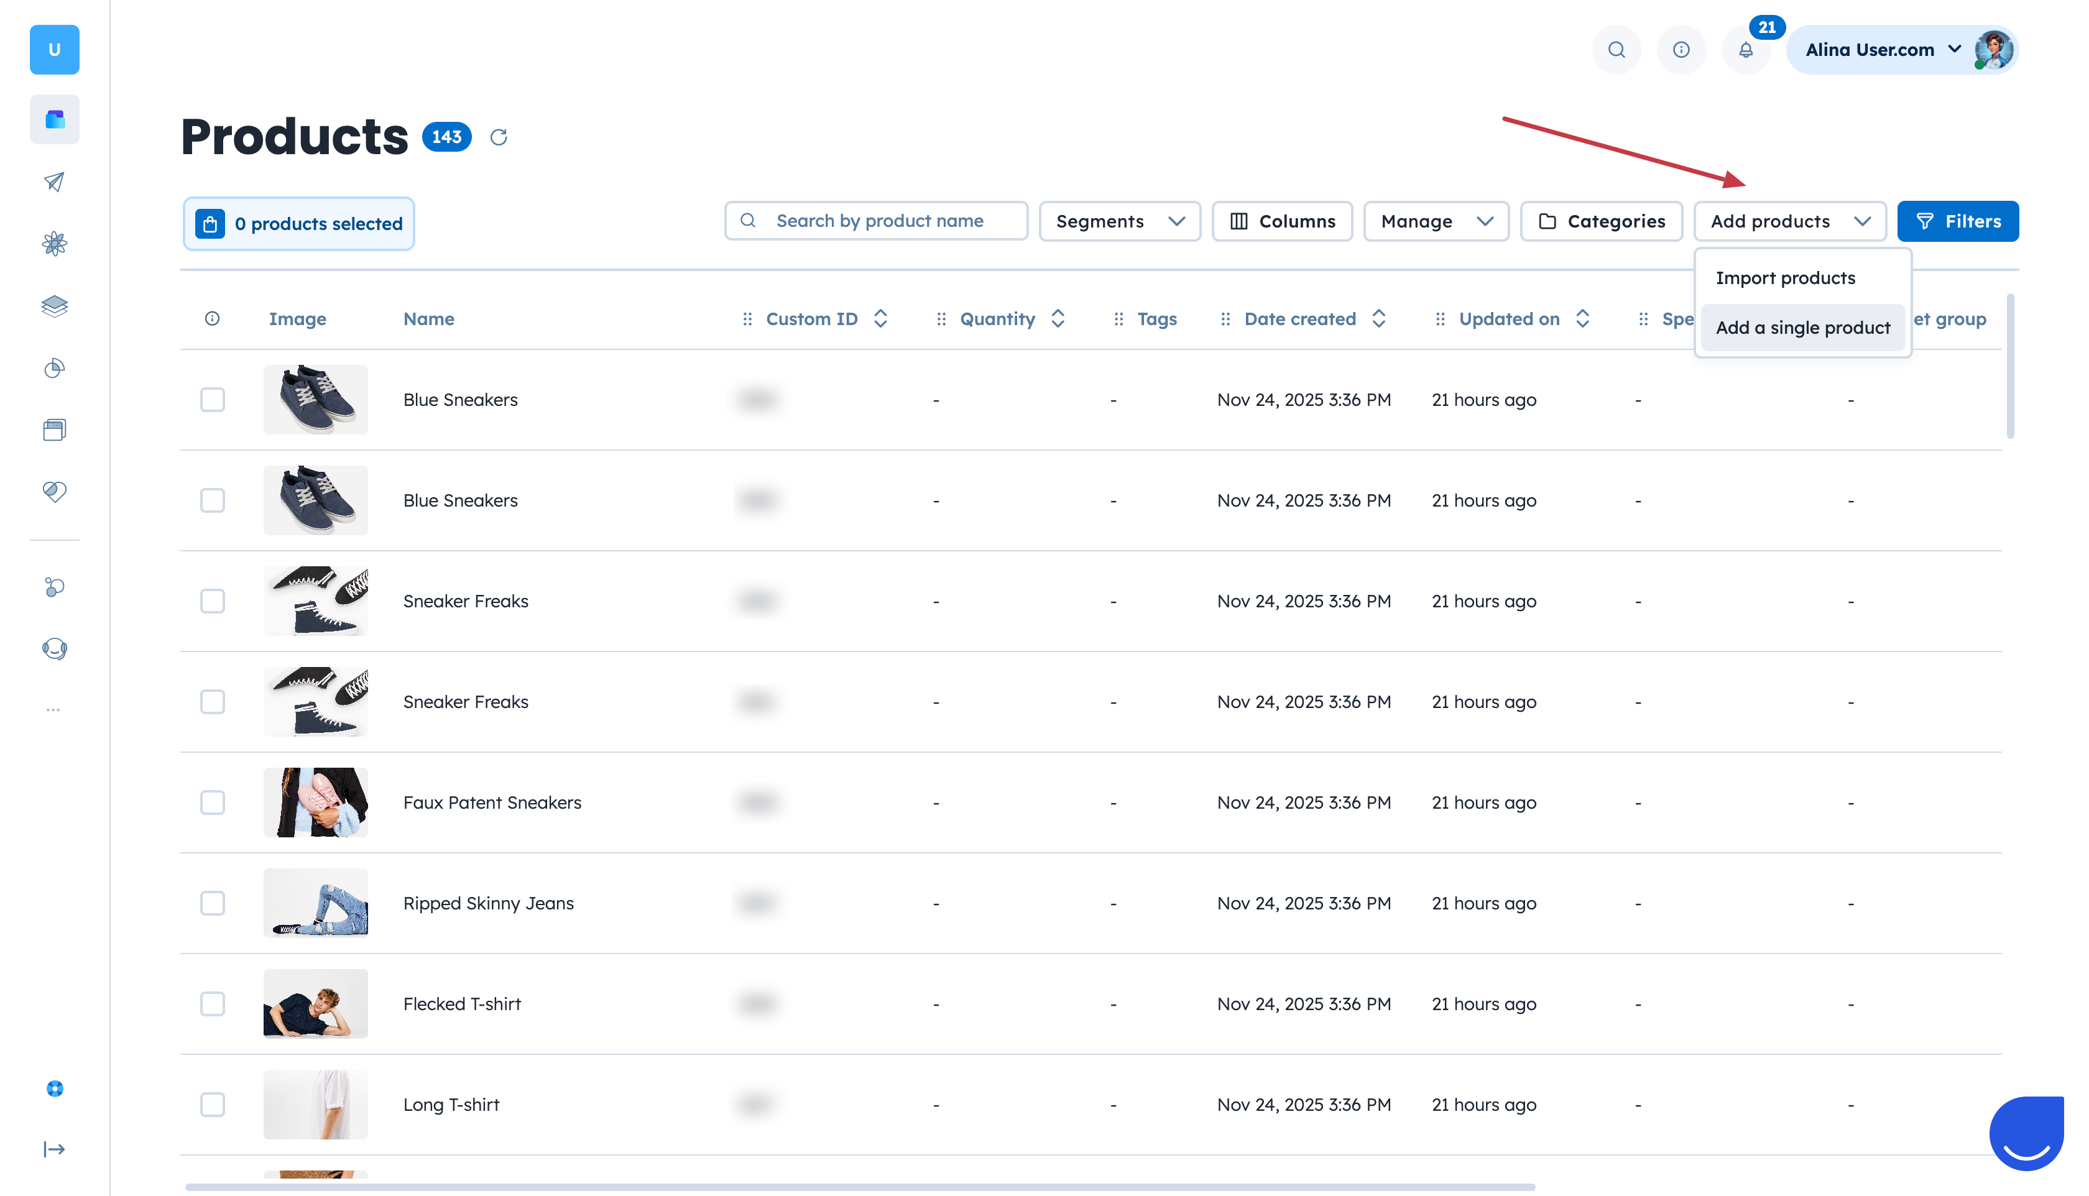The height and width of the screenshot is (1196, 2089).
Task: Click the pie chart analytics sidebar icon
Action: tap(54, 368)
